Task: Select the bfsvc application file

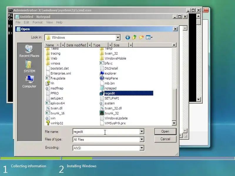Action: (106, 63)
